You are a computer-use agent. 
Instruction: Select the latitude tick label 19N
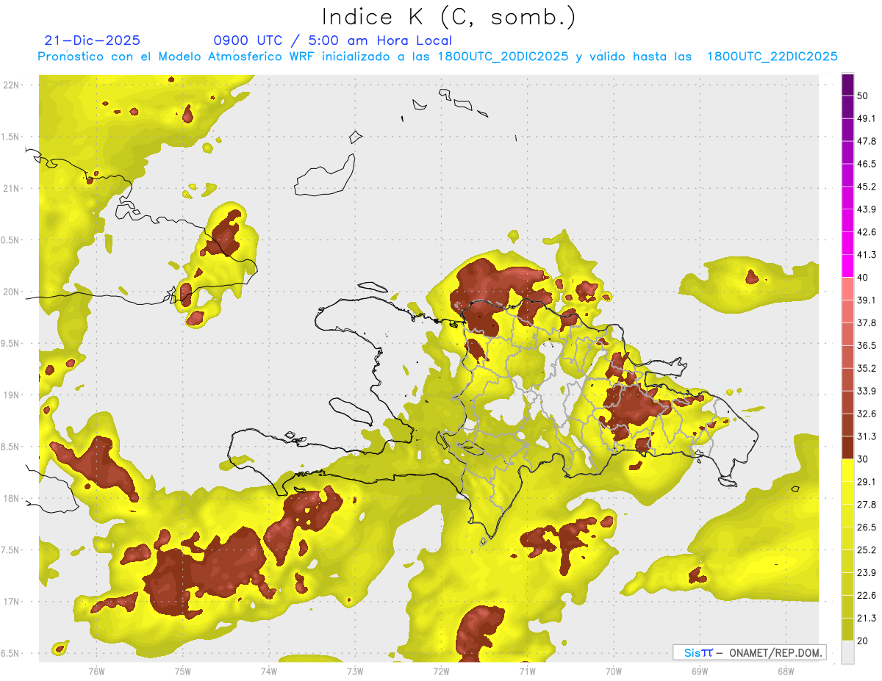click(12, 395)
